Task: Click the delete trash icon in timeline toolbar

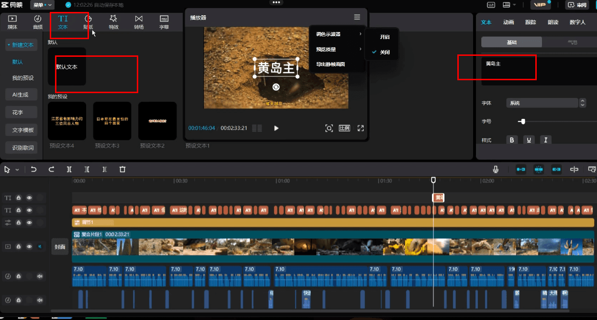Action: (x=122, y=169)
